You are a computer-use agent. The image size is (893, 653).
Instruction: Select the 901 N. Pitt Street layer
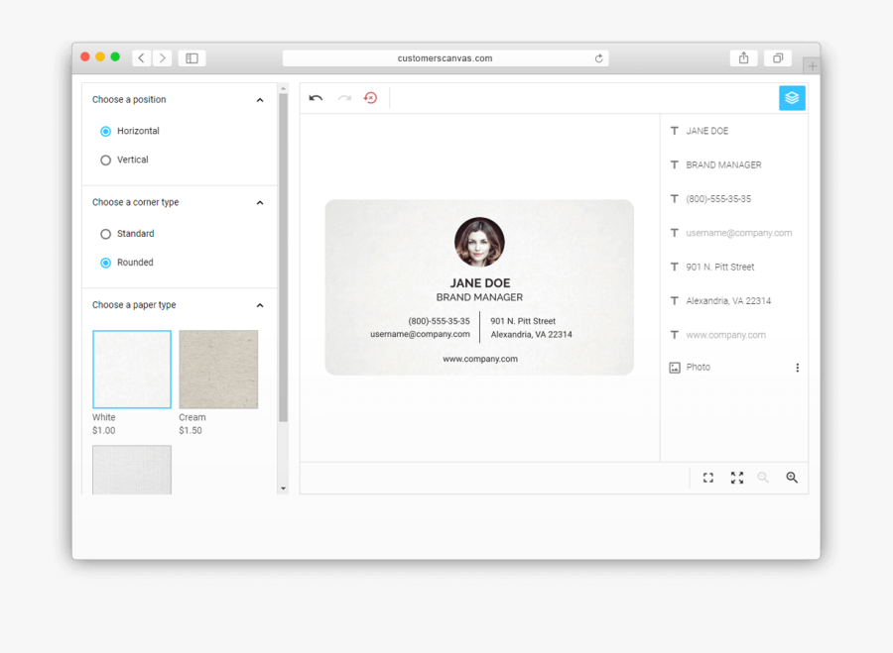tap(720, 267)
